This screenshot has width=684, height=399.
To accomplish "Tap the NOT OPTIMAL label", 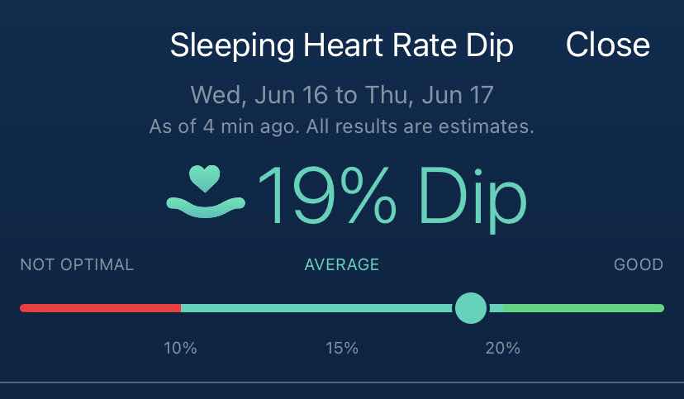I will click(x=77, y=264).
